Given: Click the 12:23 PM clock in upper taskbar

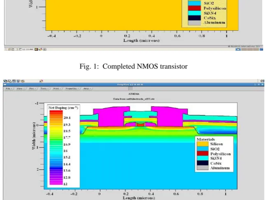Looking at the screenshot, I should pos(28,49).
